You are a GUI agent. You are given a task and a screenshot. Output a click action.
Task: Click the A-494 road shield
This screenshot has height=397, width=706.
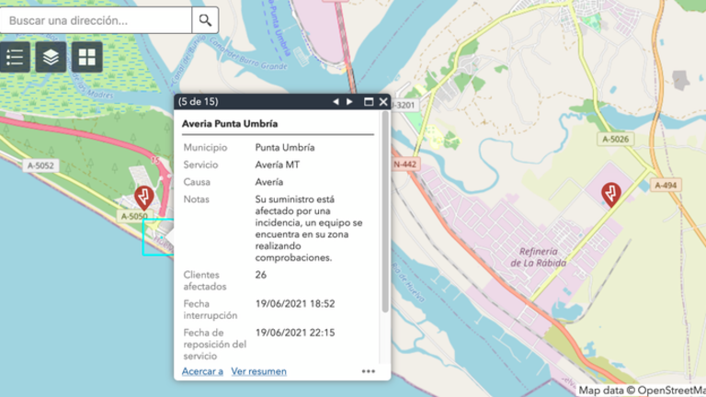pyautogui.click(x=666, y=185)
